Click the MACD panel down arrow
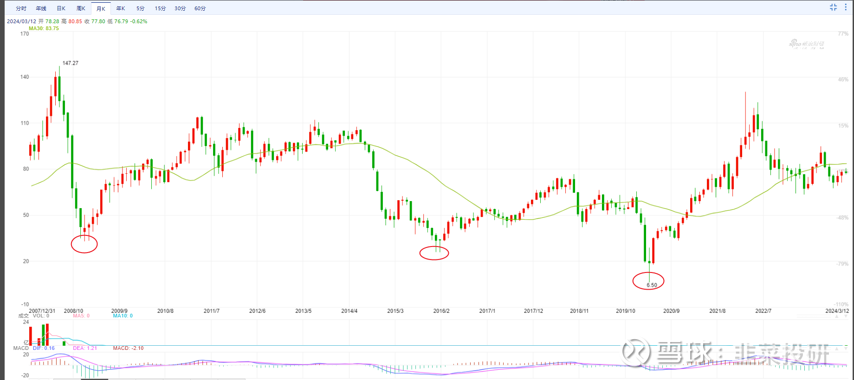854x380 pixels. (x=846, y=348)
